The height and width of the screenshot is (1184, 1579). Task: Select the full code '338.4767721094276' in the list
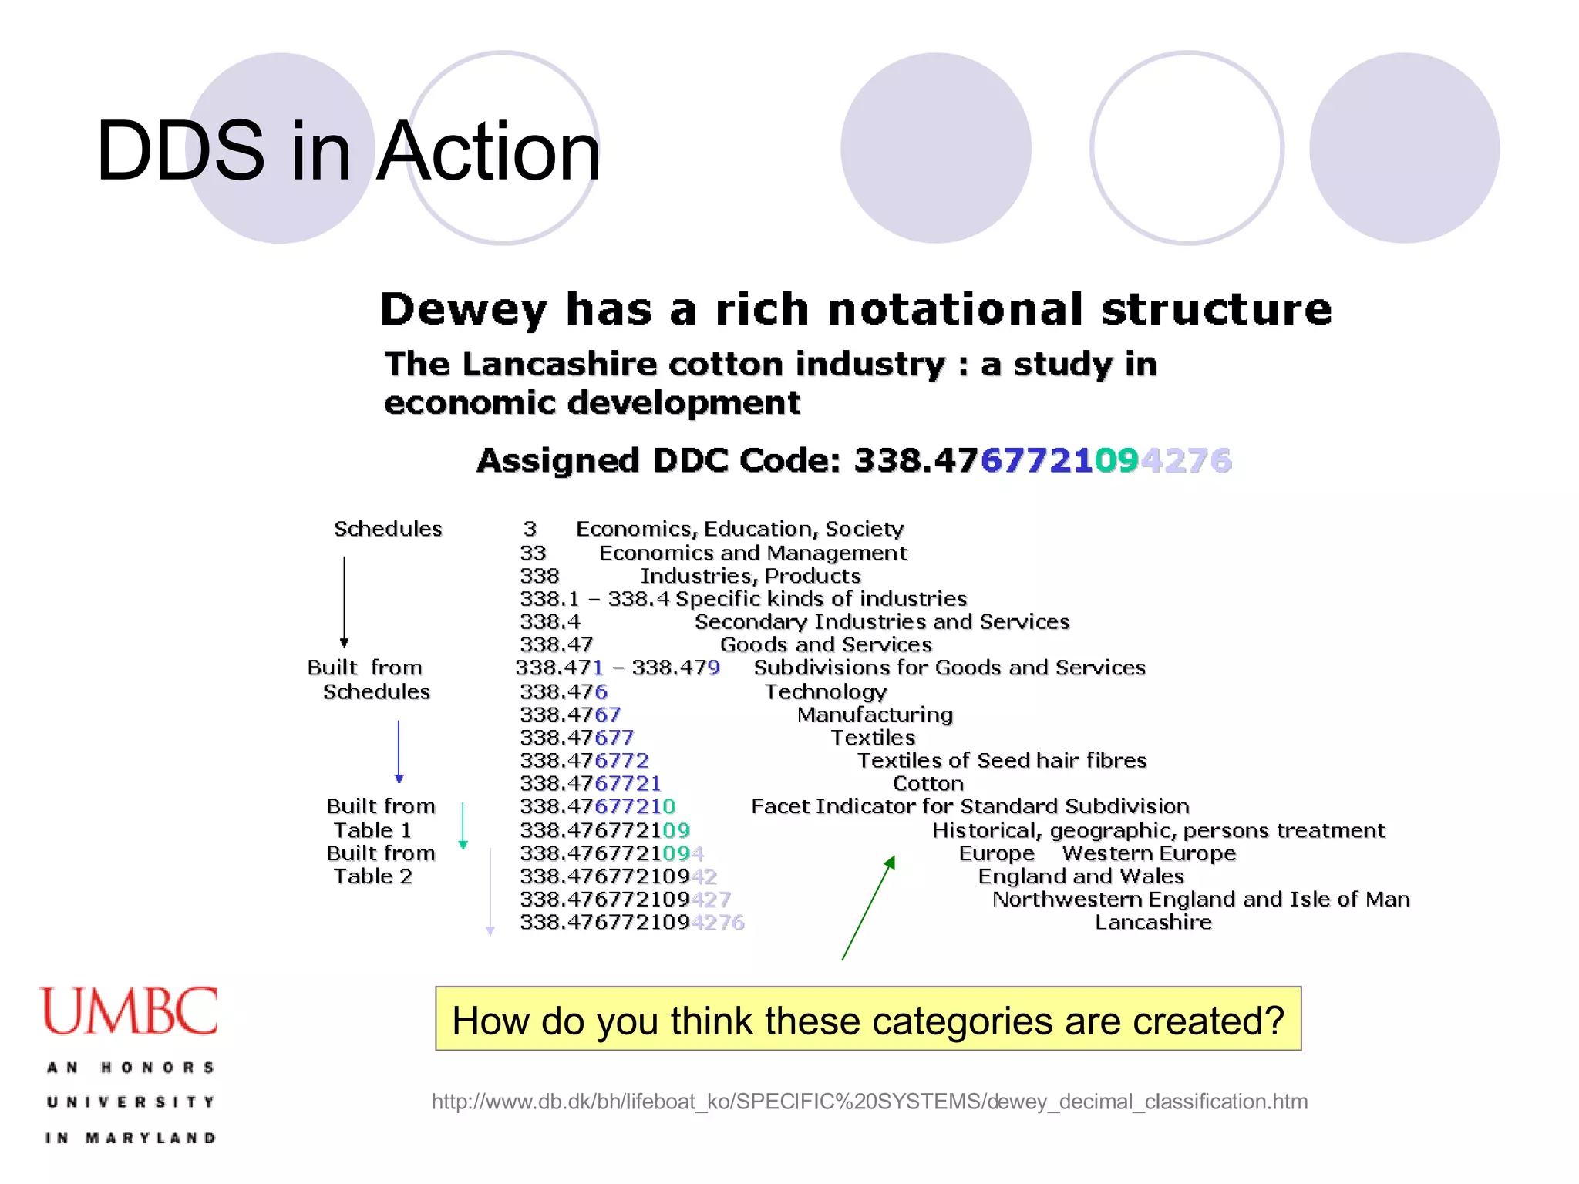point(631,923)
